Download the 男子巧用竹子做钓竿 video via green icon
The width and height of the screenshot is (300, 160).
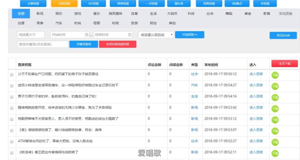pos(275,98)
